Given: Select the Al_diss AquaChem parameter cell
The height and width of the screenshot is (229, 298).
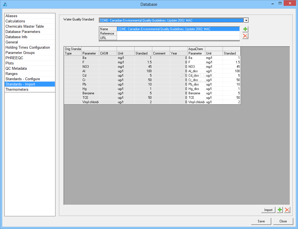Looking at the screenshot, I should [196, 71].
